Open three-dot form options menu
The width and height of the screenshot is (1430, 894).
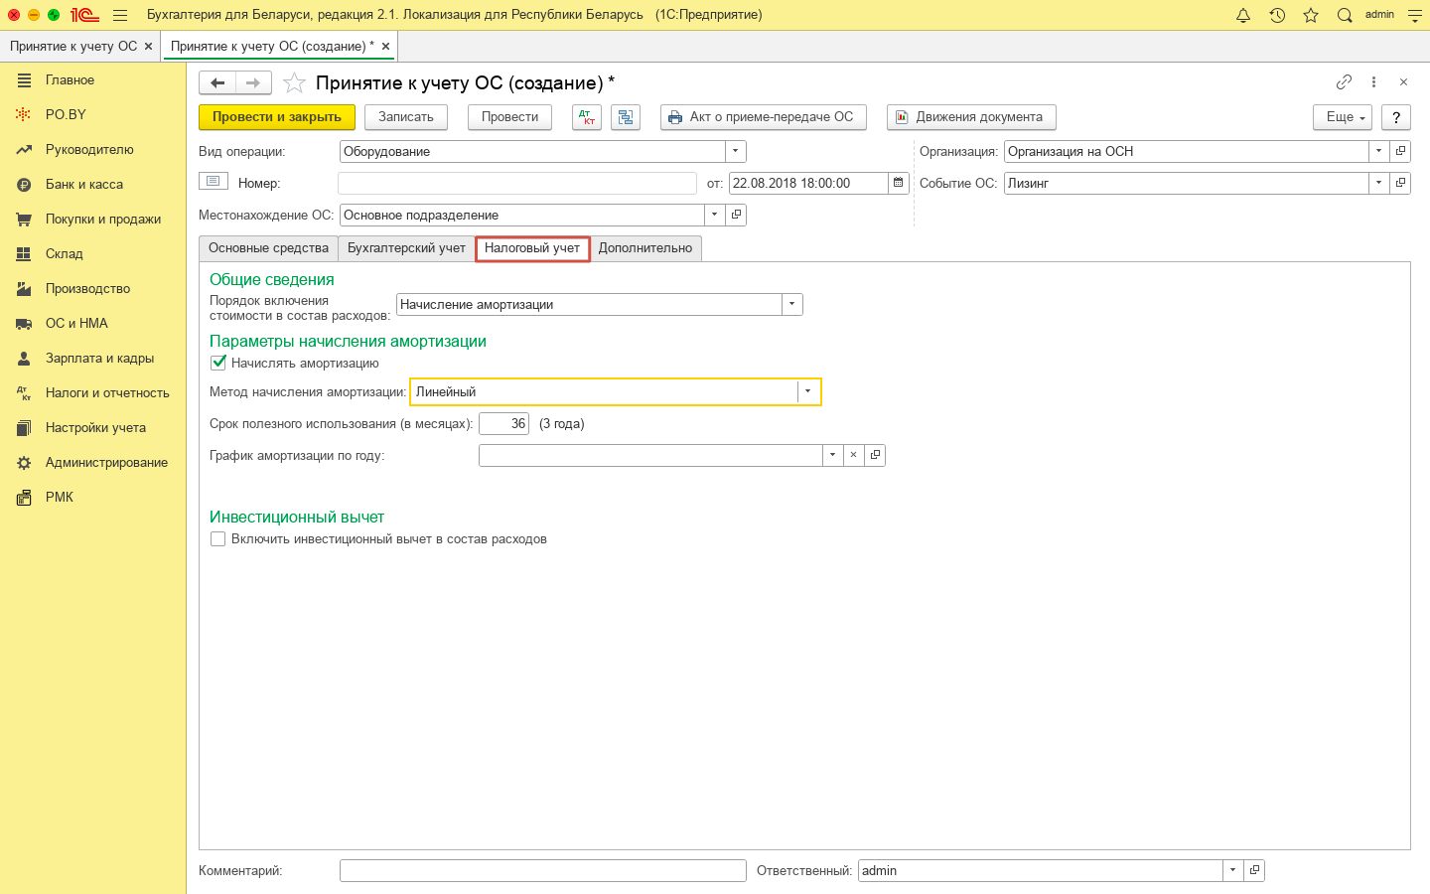(x=1373, y=82)
